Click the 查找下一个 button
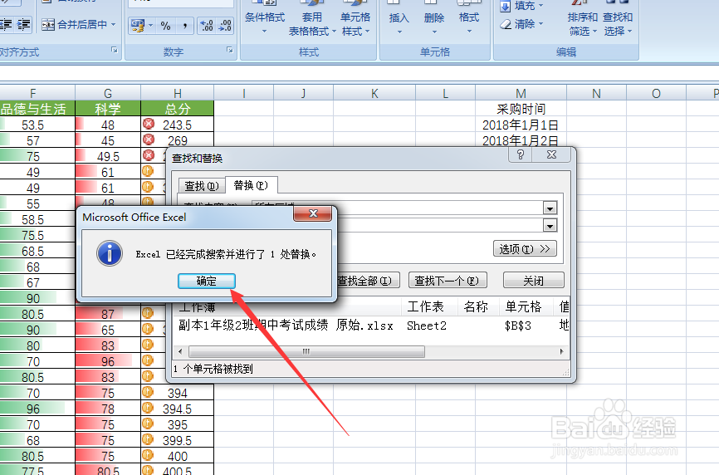 [x=447, y=281]
